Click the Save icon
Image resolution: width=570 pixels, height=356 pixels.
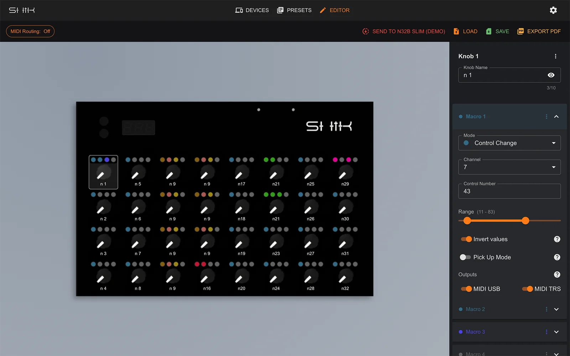point(489,31)
